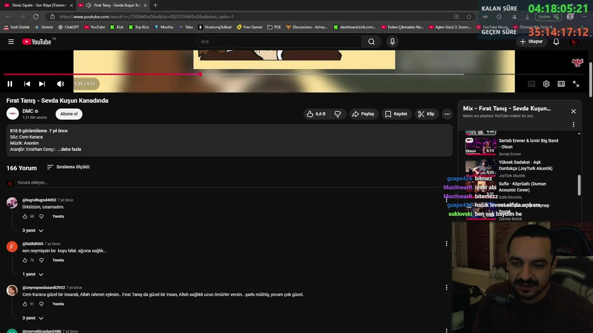Like fatih8005's comment

point(25,260)
